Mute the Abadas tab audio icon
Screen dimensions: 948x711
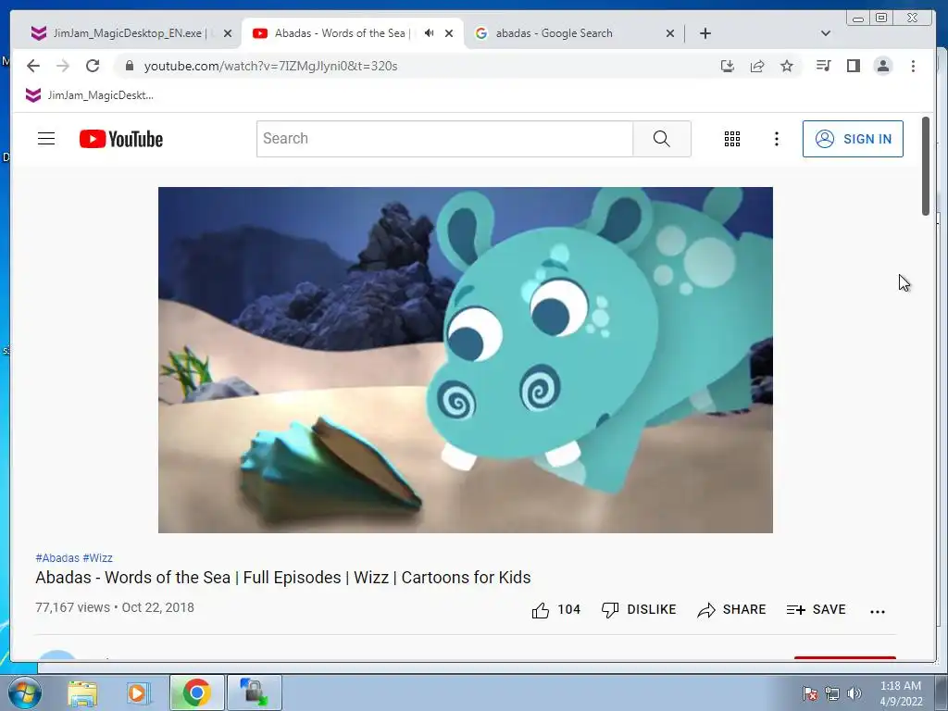(x=429, y=33)
